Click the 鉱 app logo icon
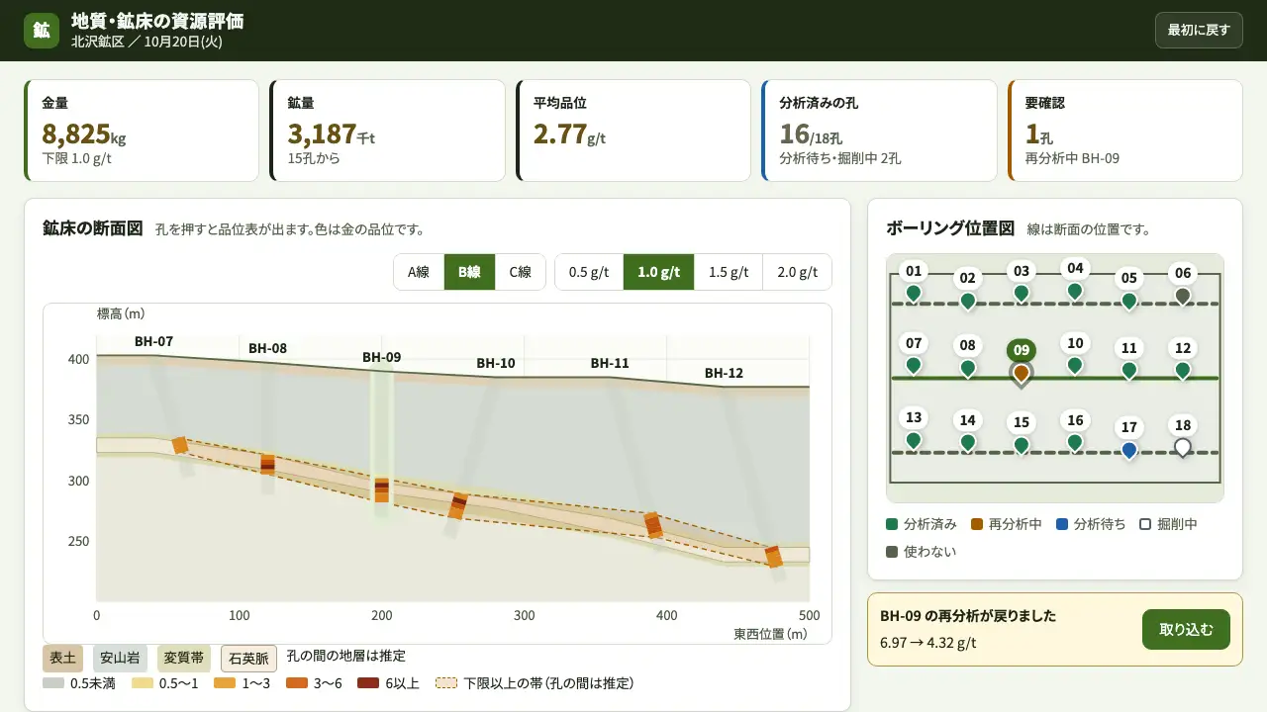 click(x=42, y=30)
